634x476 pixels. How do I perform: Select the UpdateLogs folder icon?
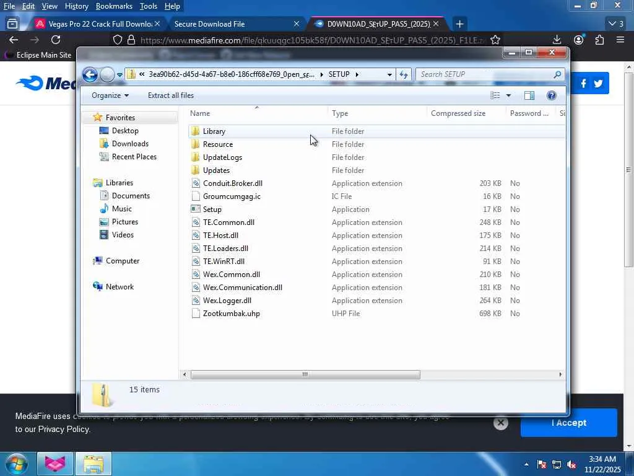pyautogui.click(x=196, y=157)
